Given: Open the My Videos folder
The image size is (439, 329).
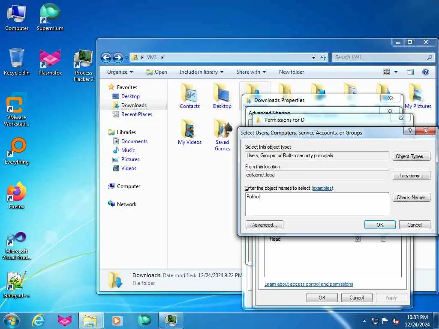Looking at the screenshot, I should pos(189,132).
